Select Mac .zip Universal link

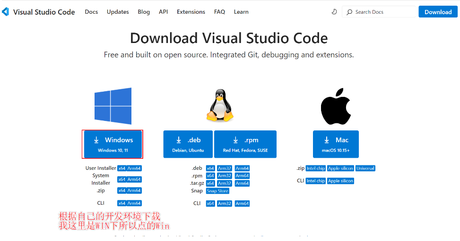tap(365, 168)
